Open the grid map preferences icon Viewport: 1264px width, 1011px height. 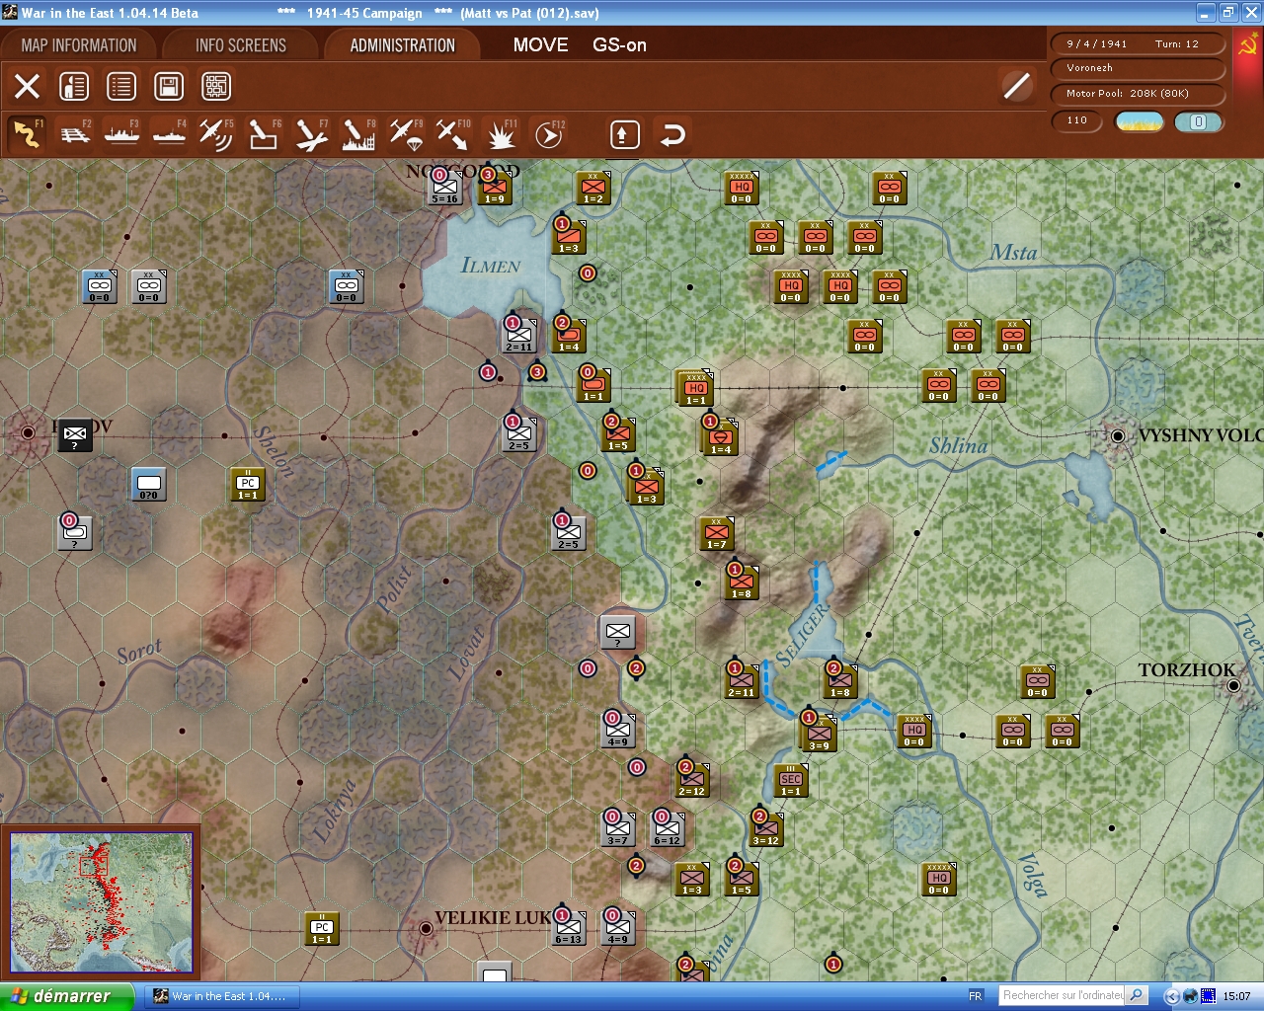pos(216,87)
